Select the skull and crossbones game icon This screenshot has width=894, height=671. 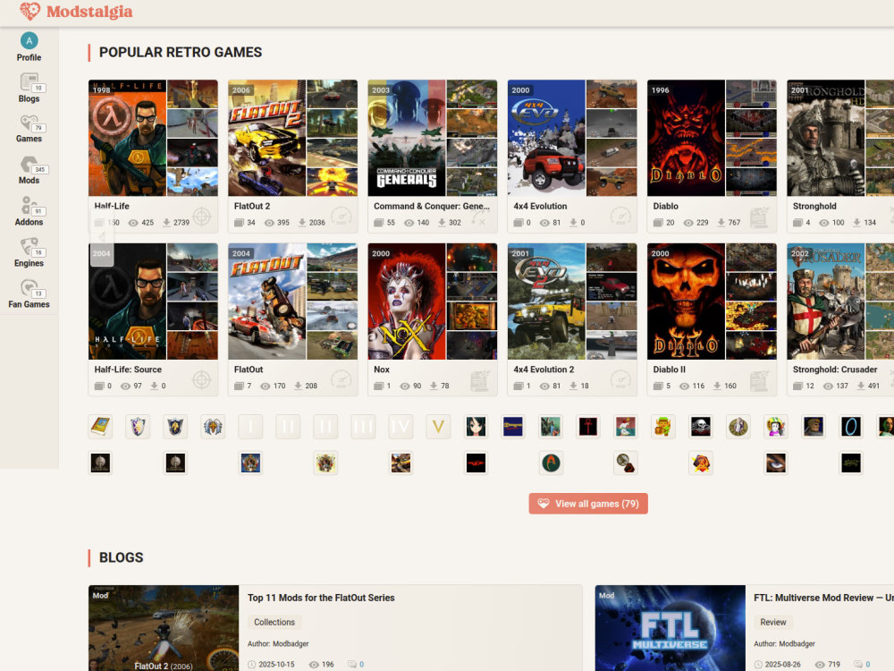701,426
